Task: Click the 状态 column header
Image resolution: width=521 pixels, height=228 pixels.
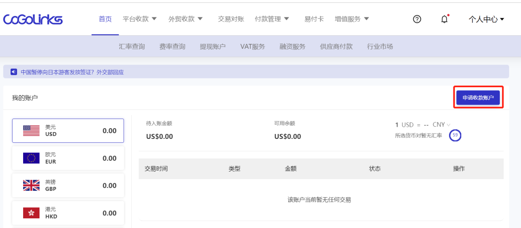Action: pos(375,169)
